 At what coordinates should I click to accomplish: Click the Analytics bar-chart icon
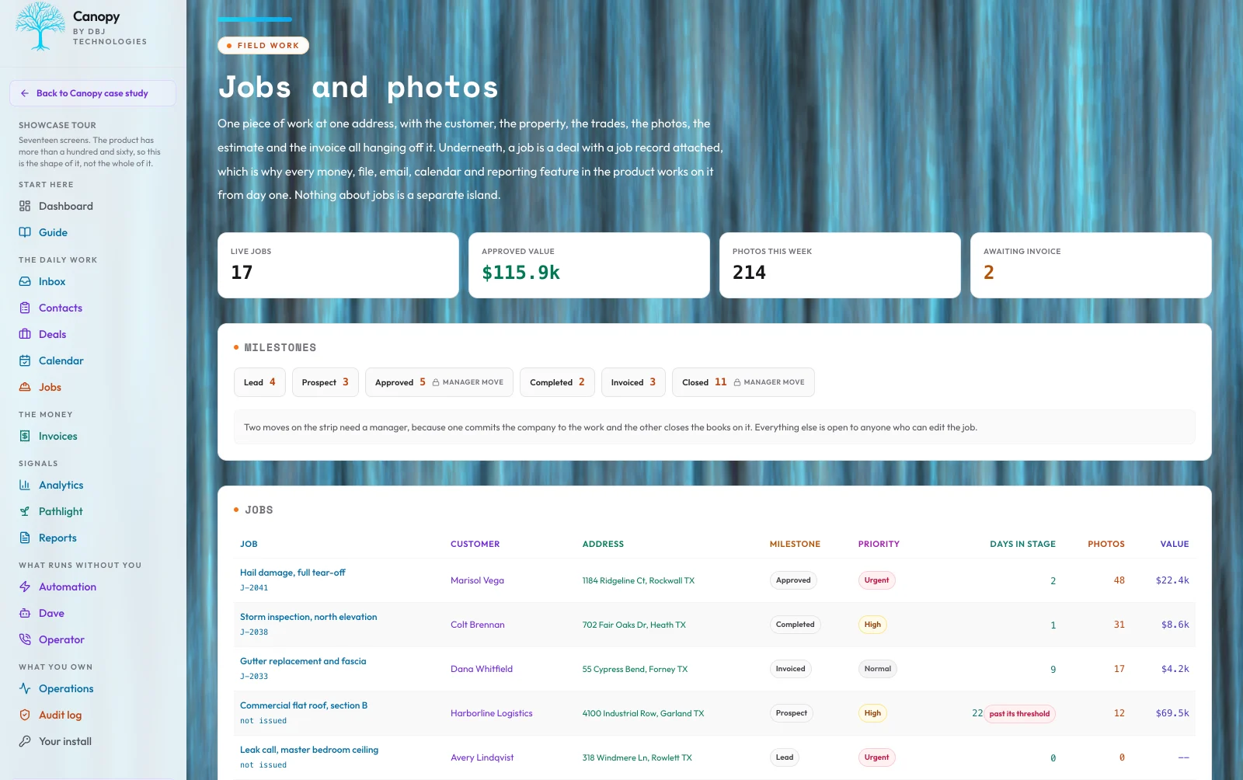tap(25, 485)
